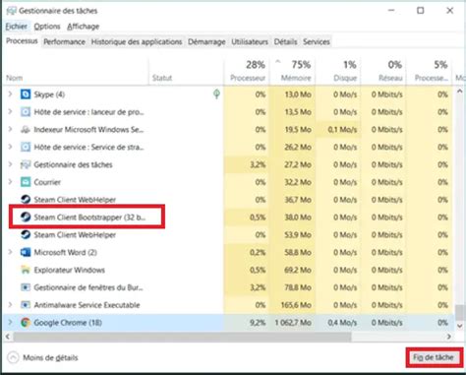The width and height of the screenshot is (466, 375).
Task: Switch to Historique des applications tab
Action: [137, 42]
